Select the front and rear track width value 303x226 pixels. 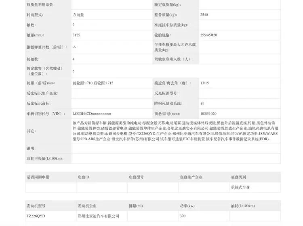point(93,83)
